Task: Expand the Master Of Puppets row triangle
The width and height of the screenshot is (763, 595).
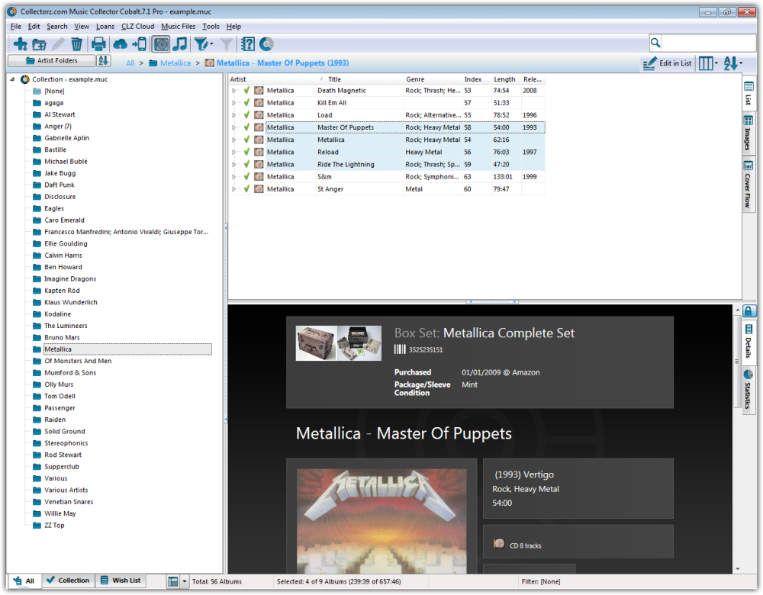Action: click(234, 127)
